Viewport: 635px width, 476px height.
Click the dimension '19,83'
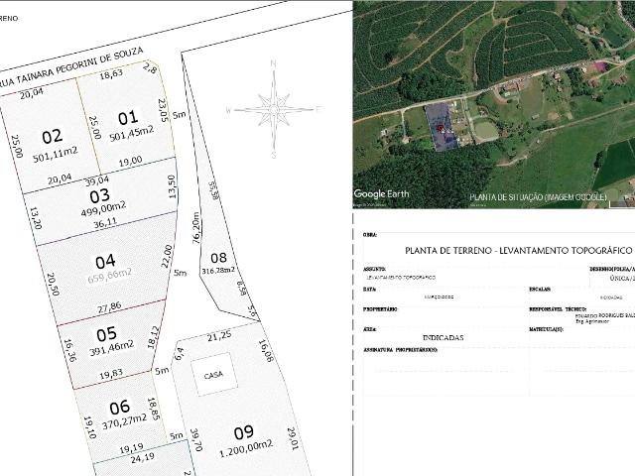click(x=111, y=374)
